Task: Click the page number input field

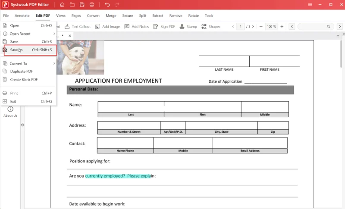Action: tap(241, 27)
